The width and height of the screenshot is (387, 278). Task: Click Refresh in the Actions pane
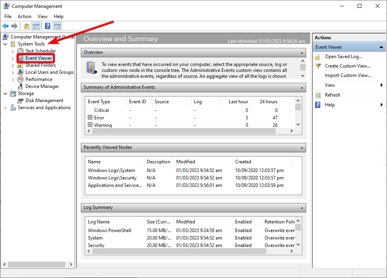332,95
